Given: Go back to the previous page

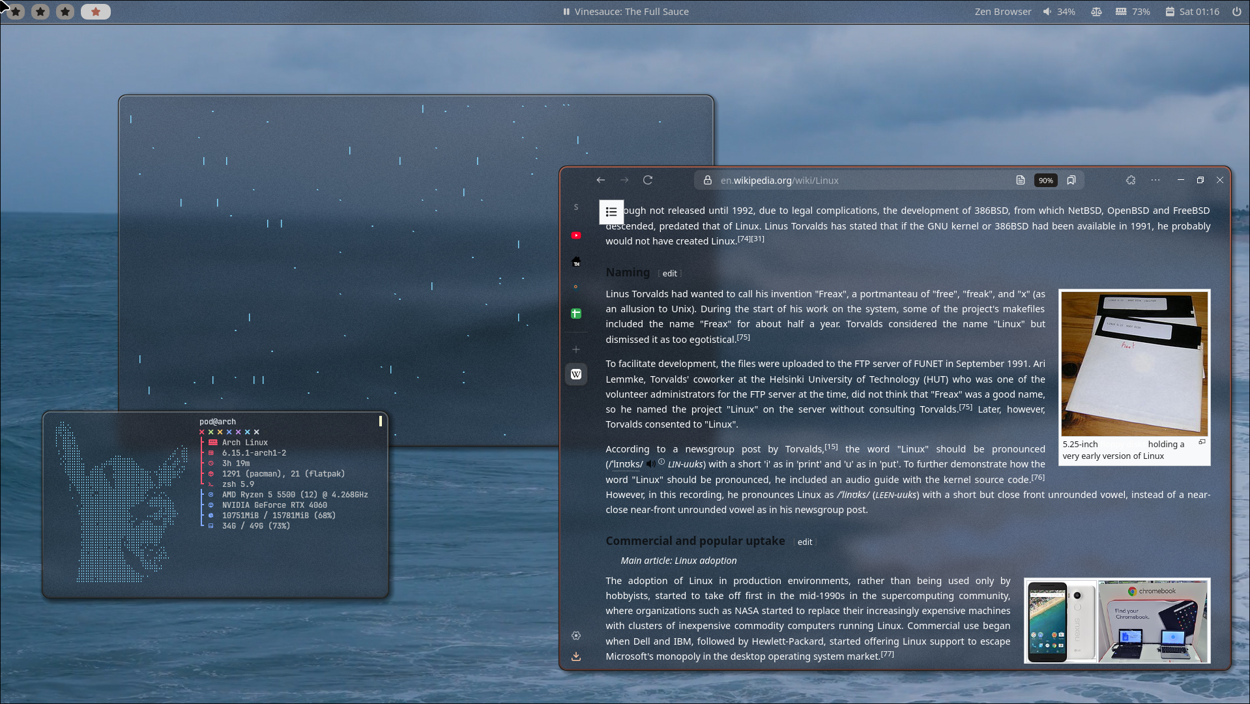Looking at the screenshot, I should tap(600, 181).
